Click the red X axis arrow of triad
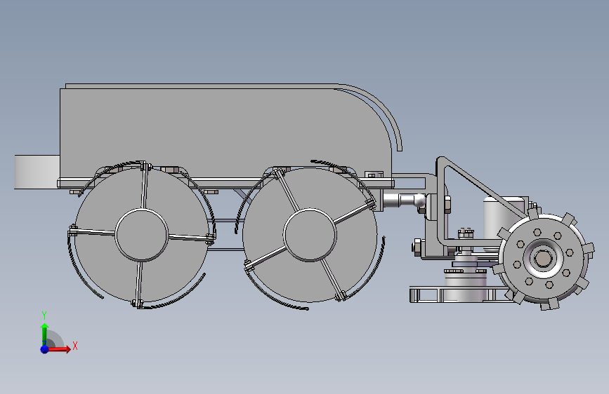The width and height of the screenshot is (609, 394). pyautogui.click(x=59, y=349)
